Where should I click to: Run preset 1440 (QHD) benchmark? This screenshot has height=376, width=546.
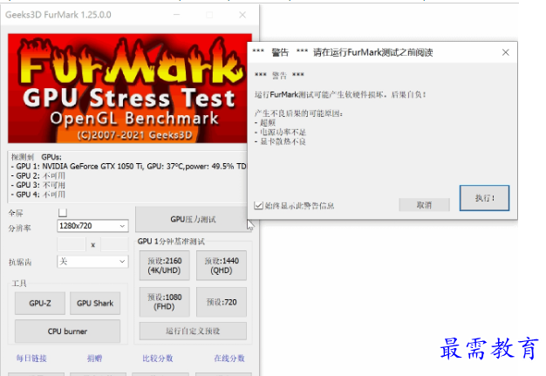point(222,265)
